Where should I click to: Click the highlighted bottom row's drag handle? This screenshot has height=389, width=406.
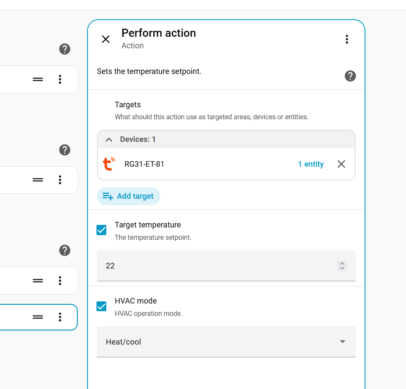coord(38,317)
